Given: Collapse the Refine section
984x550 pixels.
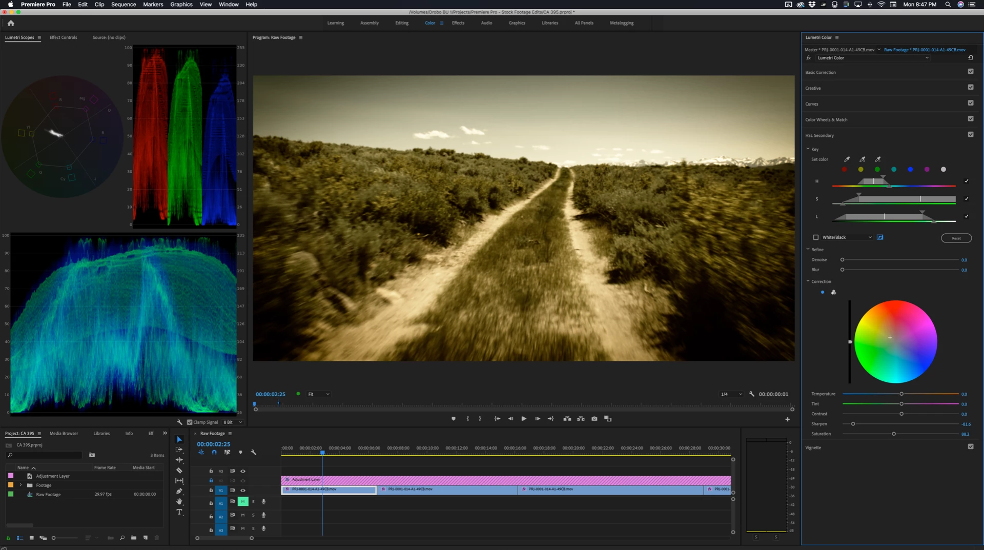Looking at the screenshot, I should [808, 250].
